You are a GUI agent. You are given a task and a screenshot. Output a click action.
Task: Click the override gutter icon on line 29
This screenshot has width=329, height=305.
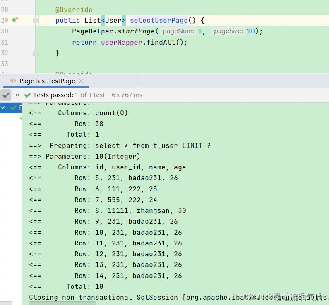pos(15,20)
